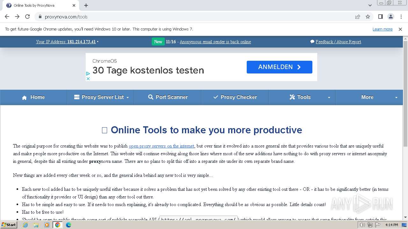Open the Chrome profile avatar
Screen dimensions: 408x229
[390, 17]
